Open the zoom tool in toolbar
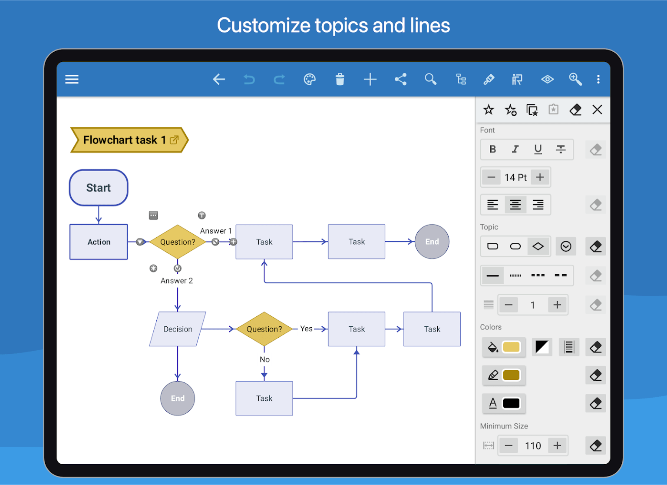 575,79
